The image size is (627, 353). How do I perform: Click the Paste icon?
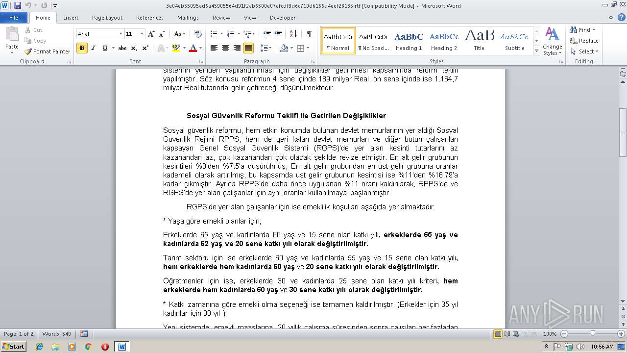tap(12, 35)
